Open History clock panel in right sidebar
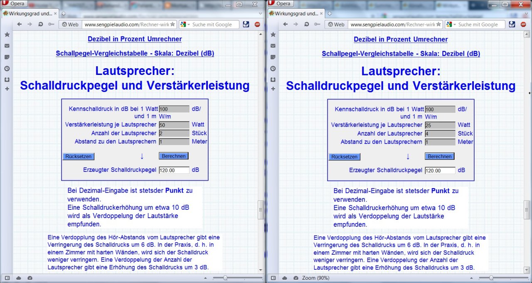The height and width of the screenshot is (283, 532). point(273,68)
